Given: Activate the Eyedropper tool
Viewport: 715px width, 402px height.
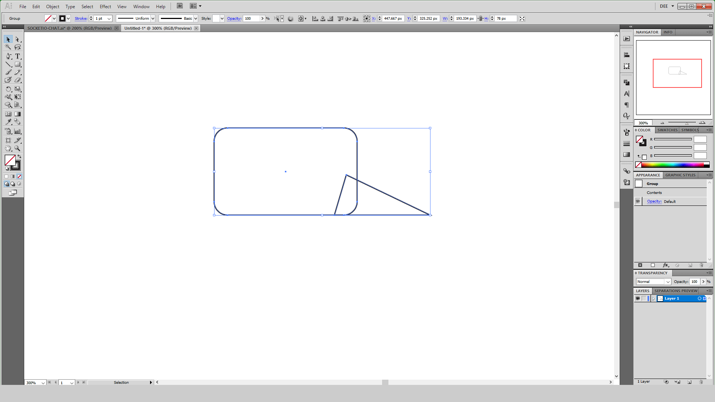Looking at the screenshot, I should pos(8,122).
